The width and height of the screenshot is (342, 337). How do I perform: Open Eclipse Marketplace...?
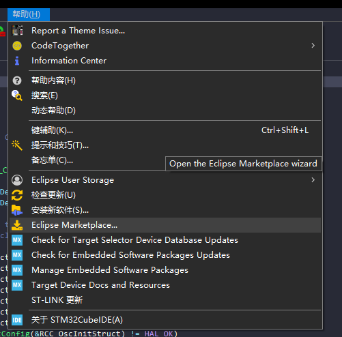(165, 225)
